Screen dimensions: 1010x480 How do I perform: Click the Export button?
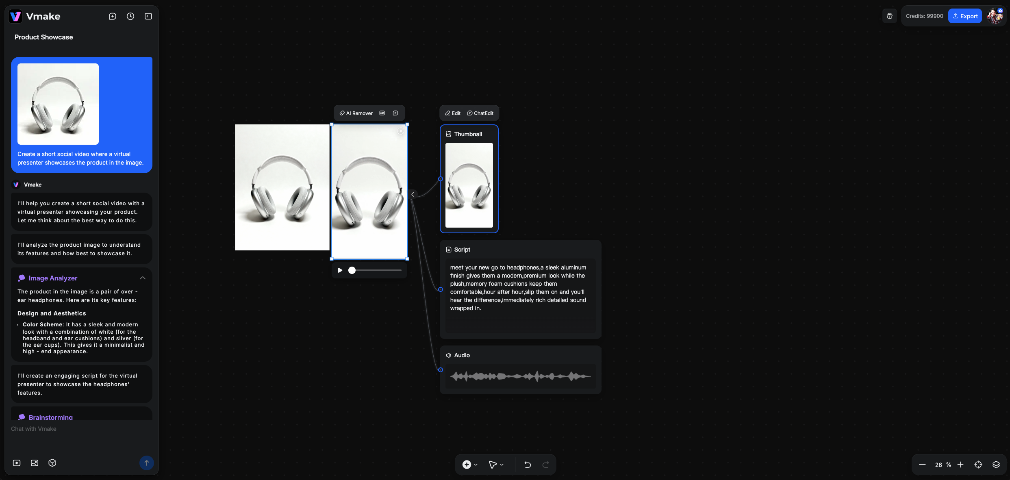tap(965, 16)
